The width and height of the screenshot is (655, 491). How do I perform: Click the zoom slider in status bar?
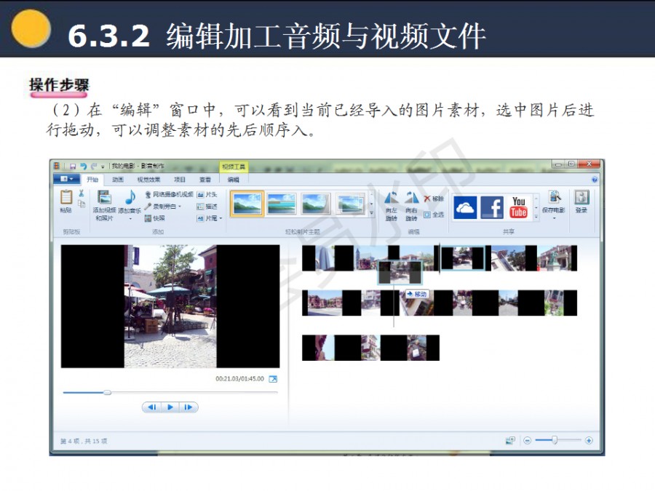pyautogui.click(x=555, y=440)
